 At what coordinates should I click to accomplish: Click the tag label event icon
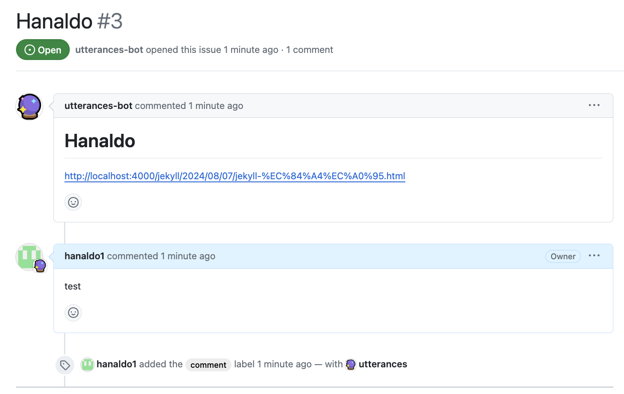(x=65, y=365)
